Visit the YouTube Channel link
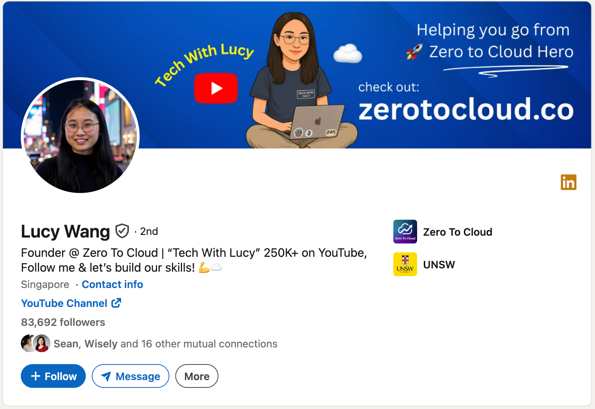The width and height of the screenshot is (595, 409). pos(71,303)
